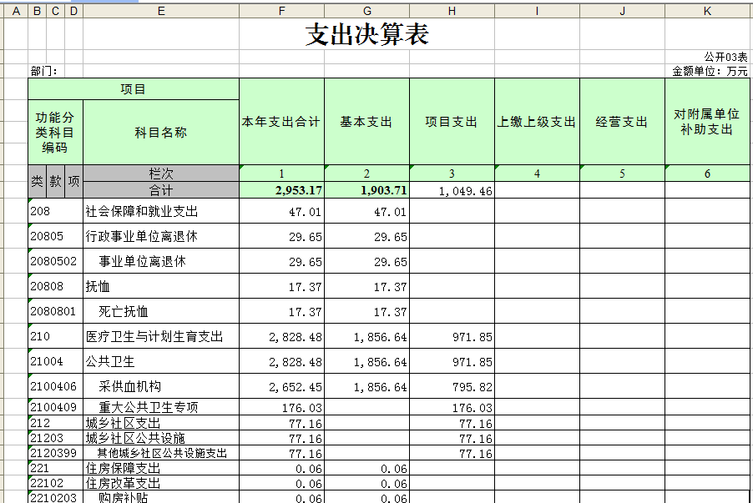Click column K header
753x503 pixels.
click(x=707, y=11)
